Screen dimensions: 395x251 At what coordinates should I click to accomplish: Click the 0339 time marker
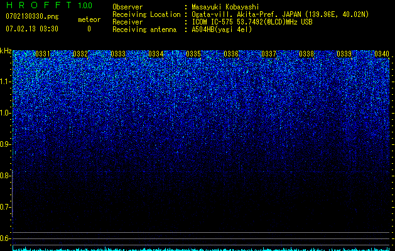[x=344, y=54]
